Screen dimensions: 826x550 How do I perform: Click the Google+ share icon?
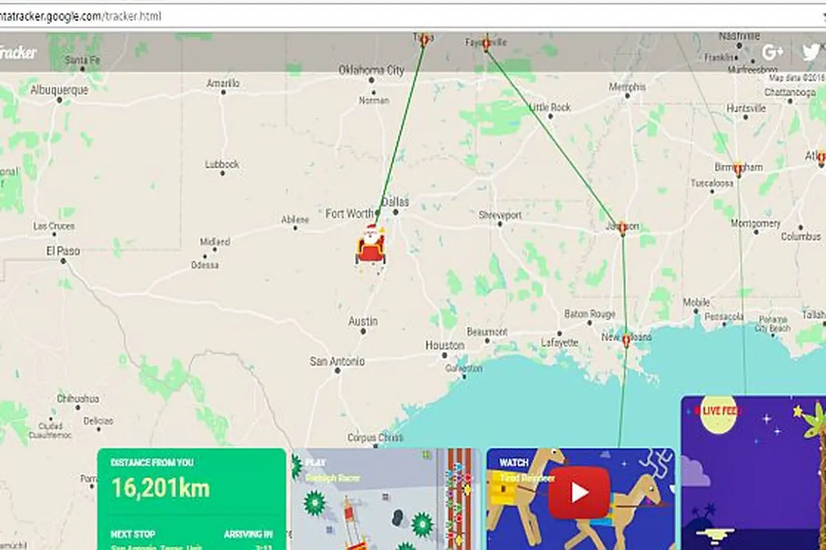point(773,52)
